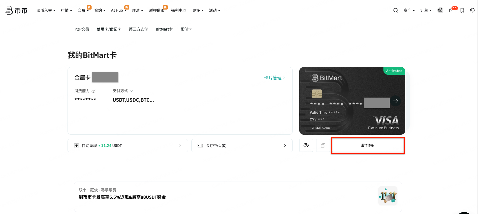Click the mobile app download icon
This screenshot has width=478, height=214.
[462, 10]
